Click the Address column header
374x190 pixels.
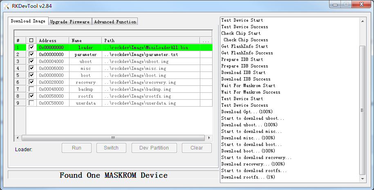coord(53,40)
